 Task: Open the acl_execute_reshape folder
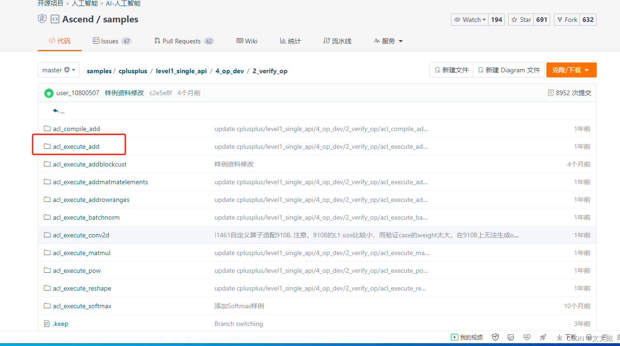pos(82,288)
